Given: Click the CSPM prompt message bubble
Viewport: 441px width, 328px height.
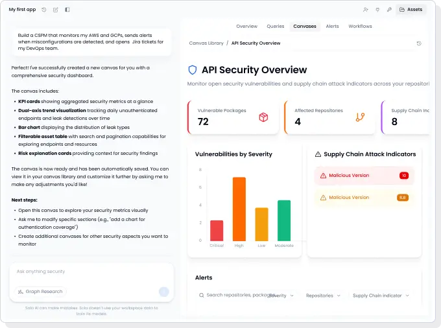Looking at the screenshot, I should click(x=91, y=41).
